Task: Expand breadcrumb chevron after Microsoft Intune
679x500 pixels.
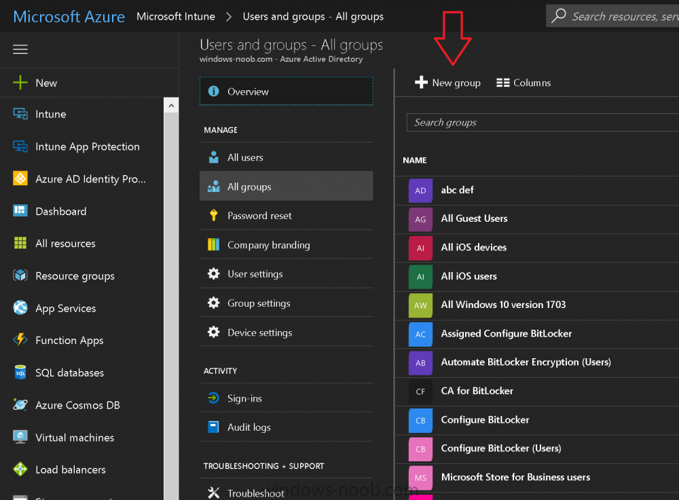Action: 229,16
